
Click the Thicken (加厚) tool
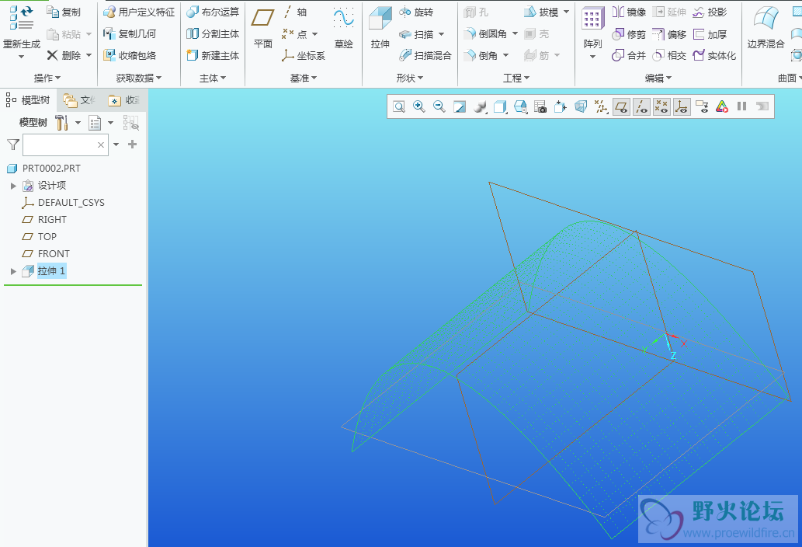click(x=710, y=33)
